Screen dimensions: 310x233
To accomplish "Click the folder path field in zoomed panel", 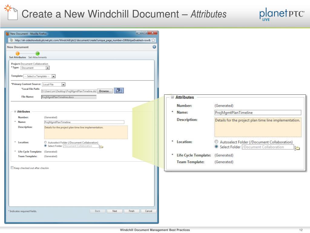I will (x=268, y=147).
